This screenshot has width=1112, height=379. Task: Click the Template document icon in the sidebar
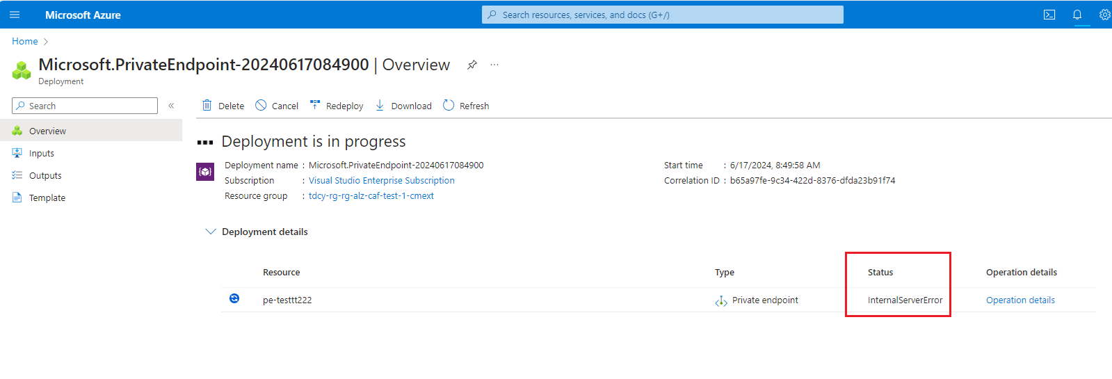(x=17, y=197)
